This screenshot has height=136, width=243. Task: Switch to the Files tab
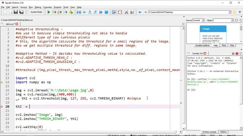coord(232,45)
